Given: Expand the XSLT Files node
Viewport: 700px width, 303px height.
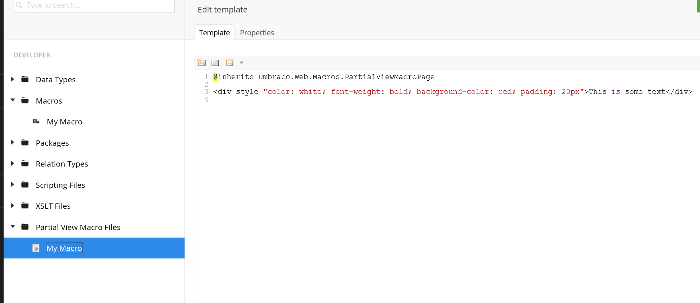Looking at the screenshot, I should click(x=12, y=205).
